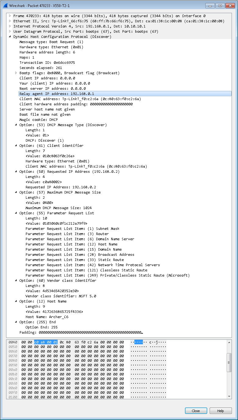Image resolution: width=238 pixels, height=420 pixels.
Task: Click hex pane scrollbar up arrow
Action: click(x=229, y=342)
